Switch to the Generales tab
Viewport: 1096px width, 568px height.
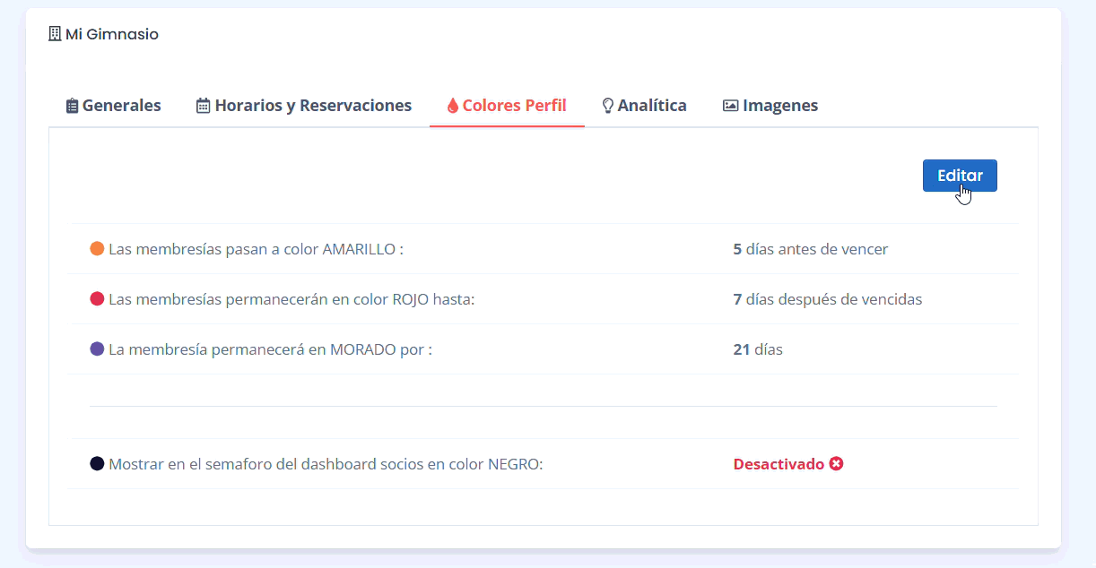(121, 106)
